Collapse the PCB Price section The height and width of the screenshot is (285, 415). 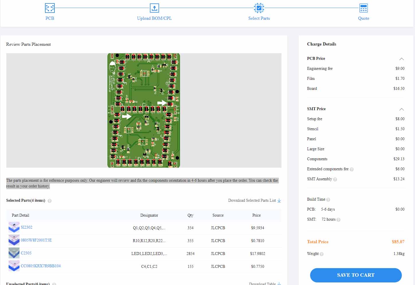tap(402, 59)
